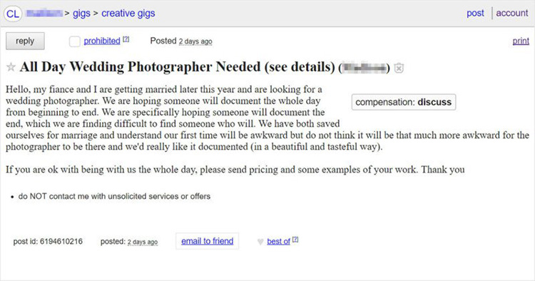535x281 pixels.
Task: Click the blurred city breadcrumb link
Action: [x=44, y=14]
